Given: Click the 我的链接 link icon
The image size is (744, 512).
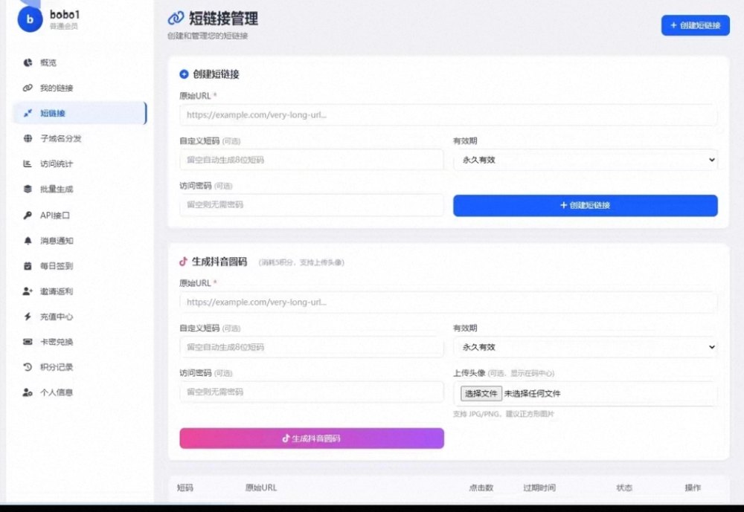Looking at the screenshot, I should (x=28, y=88).
